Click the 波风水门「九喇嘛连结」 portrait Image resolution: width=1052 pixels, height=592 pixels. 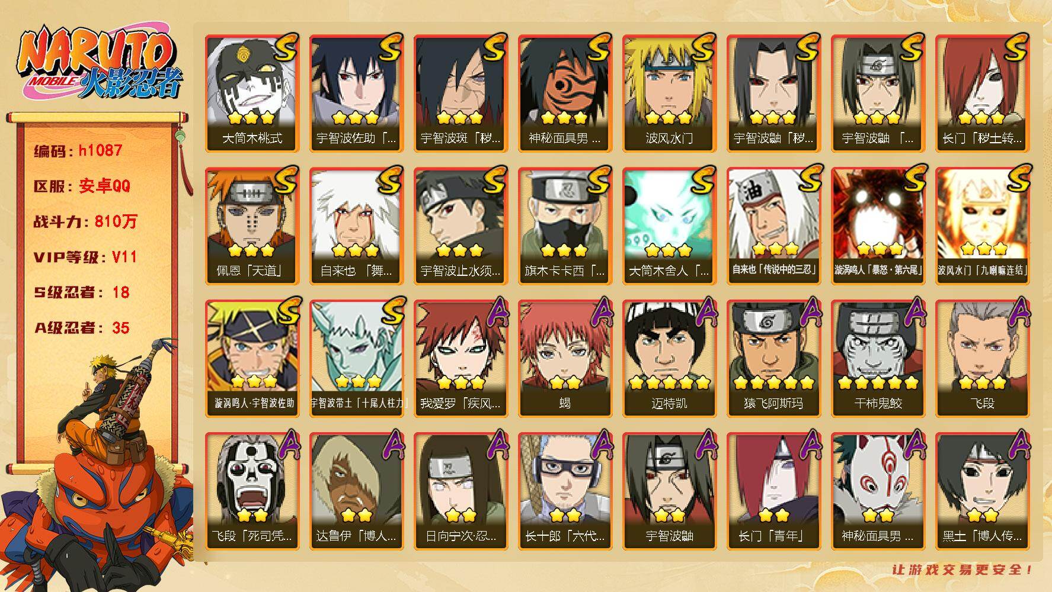(x=982, y=226)
